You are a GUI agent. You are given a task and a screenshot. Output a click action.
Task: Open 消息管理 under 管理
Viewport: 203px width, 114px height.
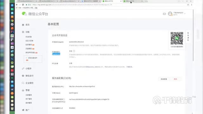pyautogui.click(x=29, y=95)
